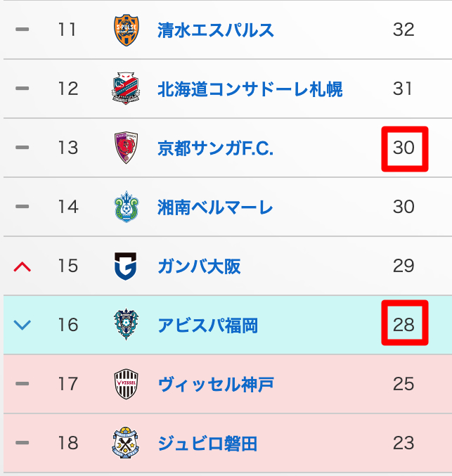Click the Kyoto Sanga F.C. crest
The width and height of the screenshot is (452, 476).
(127, 148)
